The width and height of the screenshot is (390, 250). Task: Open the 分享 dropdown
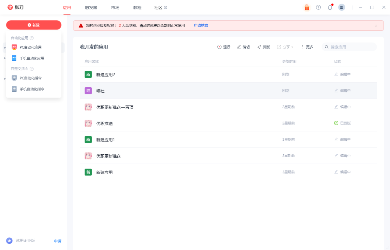[x=285, y=47]
